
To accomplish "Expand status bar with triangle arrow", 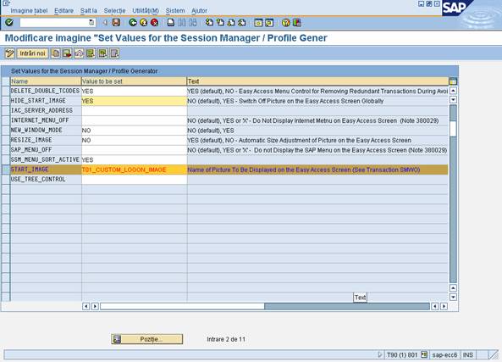I will pyautogui.click(x=380, y=354).
